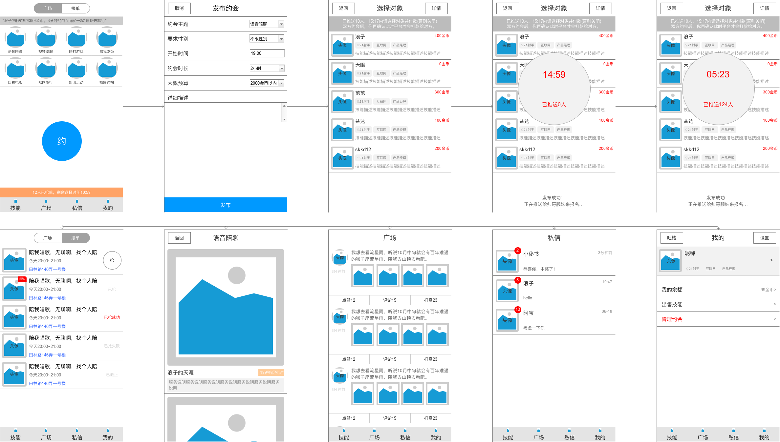The image size is (780, 442).
Task: Select 益达 avatar in 05:23 countdown screen
Action: click(671, 130)
